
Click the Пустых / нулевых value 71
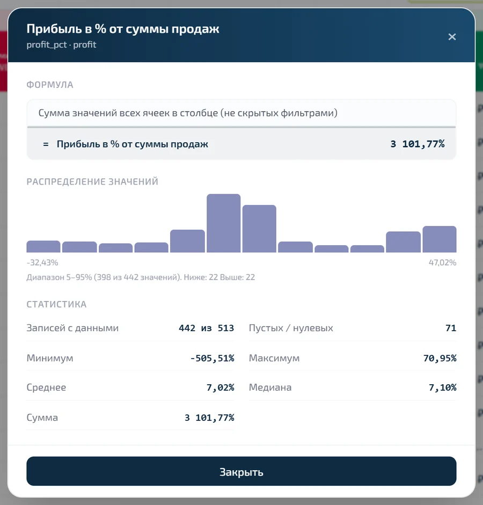point(451,328)
